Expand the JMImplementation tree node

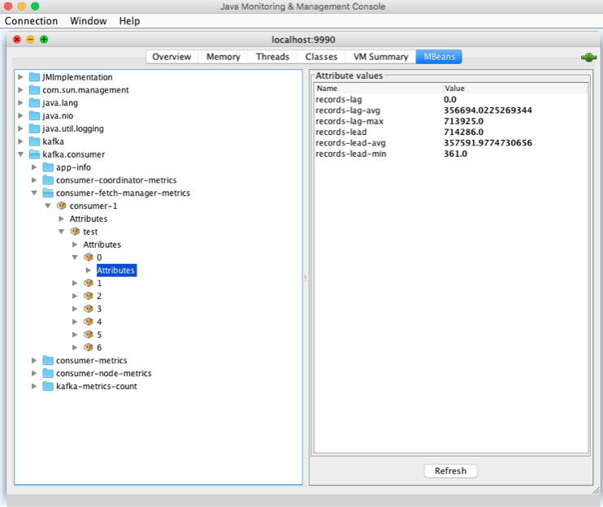click(21, 77)
